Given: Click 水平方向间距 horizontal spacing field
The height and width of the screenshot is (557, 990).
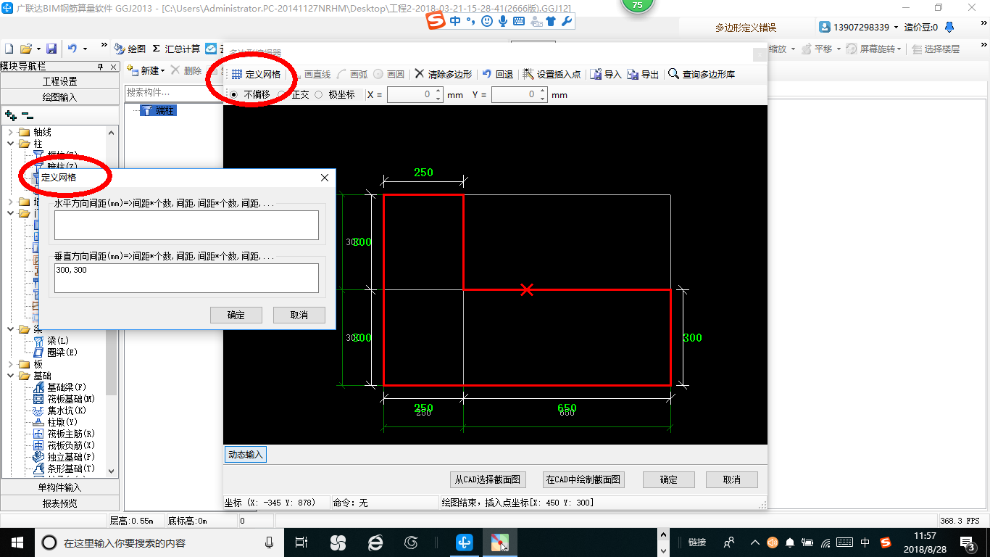Looking at the screenshot, I should [186, 225].
